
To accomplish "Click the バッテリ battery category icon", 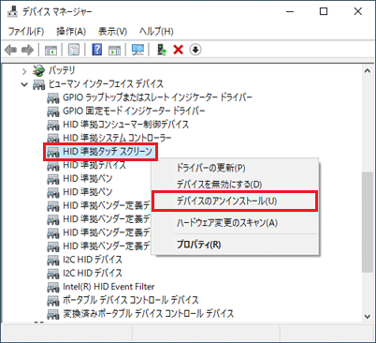I will point(39,70).
